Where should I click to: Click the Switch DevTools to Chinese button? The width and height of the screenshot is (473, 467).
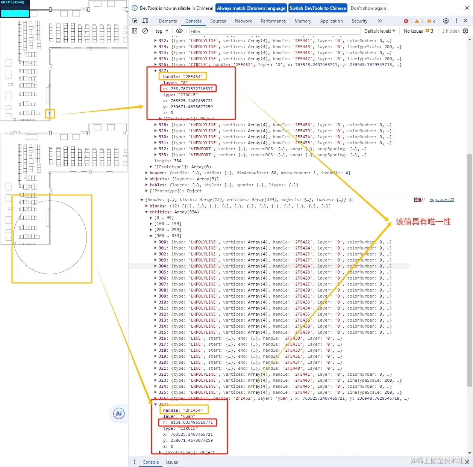[x=318, y=8]
